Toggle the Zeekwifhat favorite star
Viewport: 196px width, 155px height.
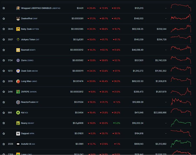pos(4,18)
